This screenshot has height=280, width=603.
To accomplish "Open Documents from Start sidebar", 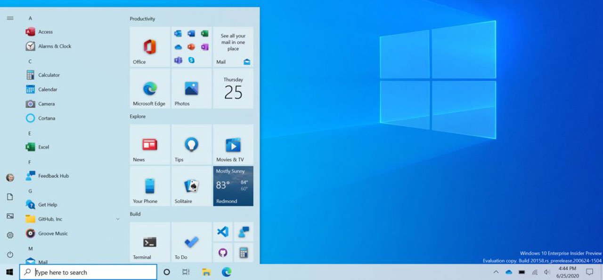I will pyautogui.click(x=10, y=197).
